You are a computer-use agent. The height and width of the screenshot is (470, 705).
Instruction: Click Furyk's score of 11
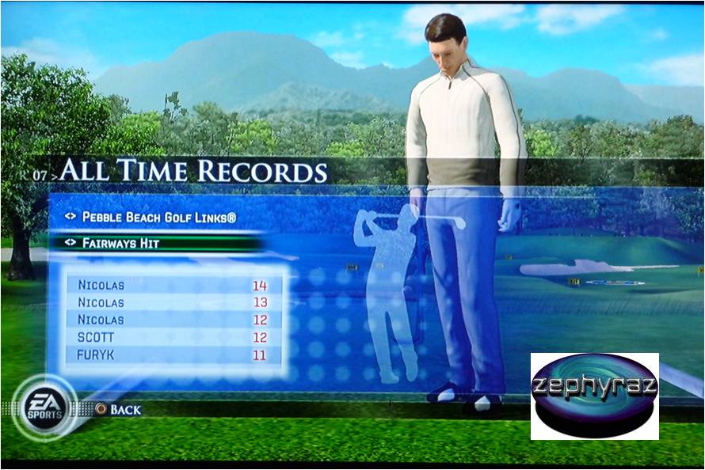tap(259, 355)
